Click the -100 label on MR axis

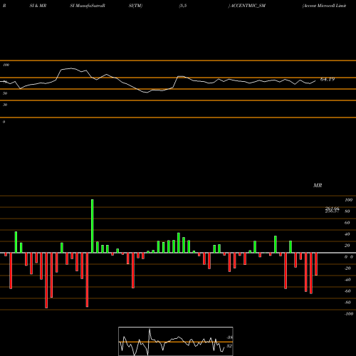(x=349, y=314)
